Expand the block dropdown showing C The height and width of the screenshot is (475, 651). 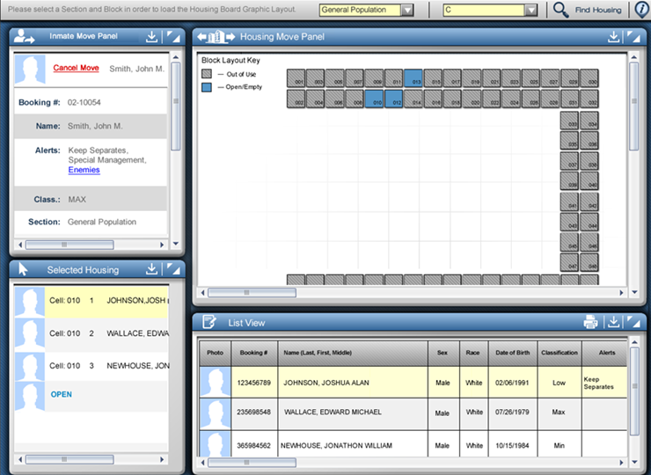click(530, 10)
